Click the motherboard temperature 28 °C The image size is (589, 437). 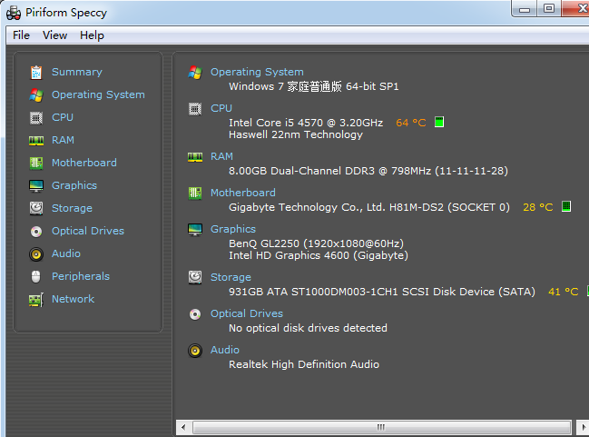pyautogui.click(x=537, y=207)
